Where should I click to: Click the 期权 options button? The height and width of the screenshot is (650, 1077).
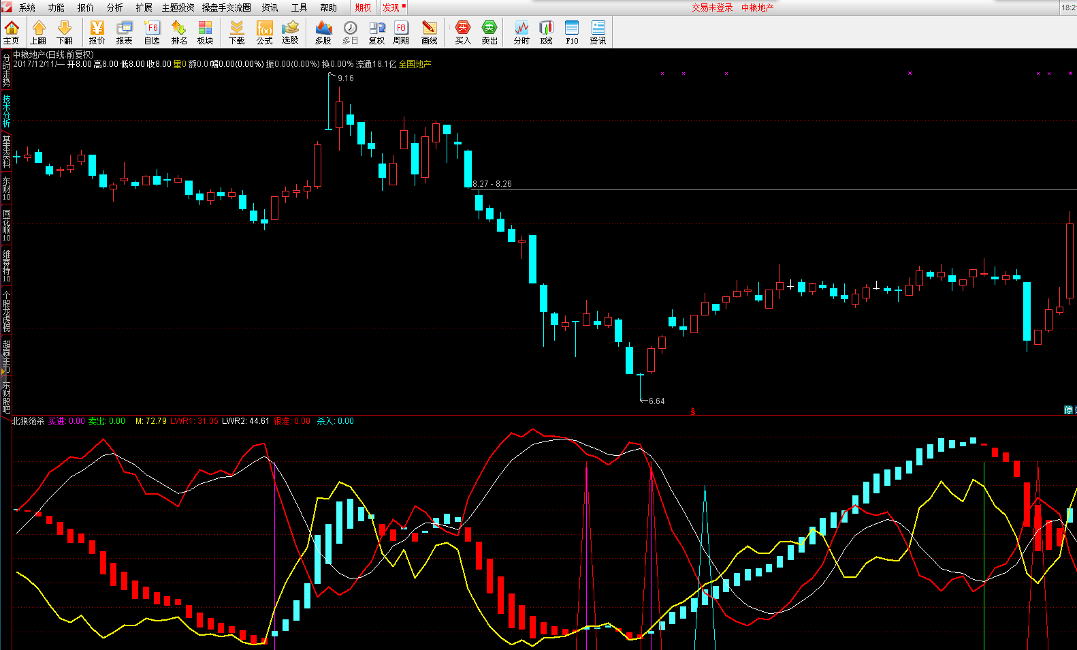pyautogui.click(x=363, y=7)
